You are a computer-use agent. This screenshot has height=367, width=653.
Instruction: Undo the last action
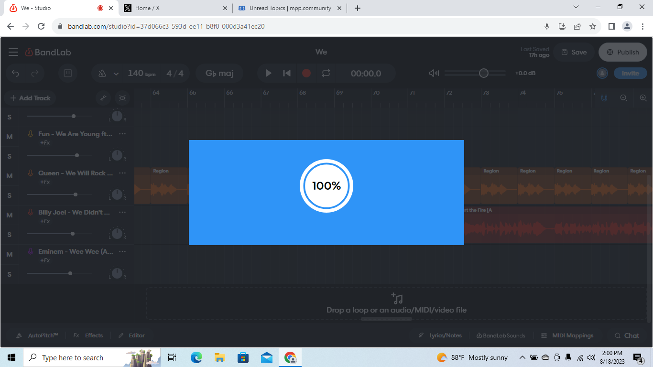tap(15, 73)
